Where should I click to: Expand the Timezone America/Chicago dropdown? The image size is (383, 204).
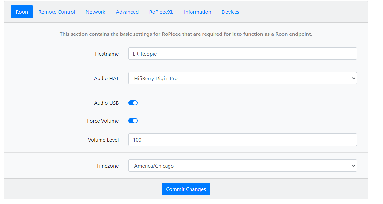tap(242, 166)
